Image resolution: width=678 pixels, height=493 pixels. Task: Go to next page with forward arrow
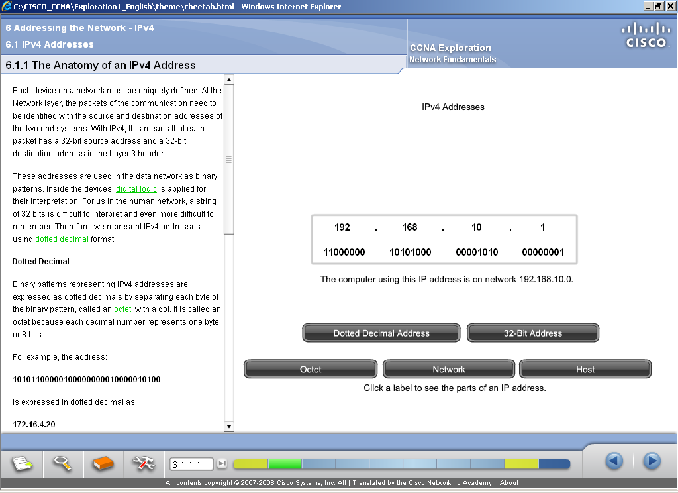tap(652, 461)
